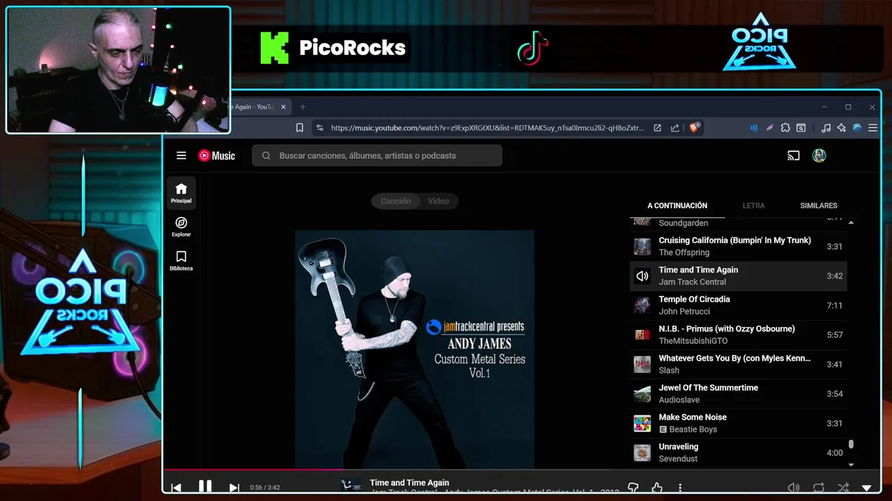Play Make Some Noise by Beastie Boys
892x501 pixels.
point(739,423)
